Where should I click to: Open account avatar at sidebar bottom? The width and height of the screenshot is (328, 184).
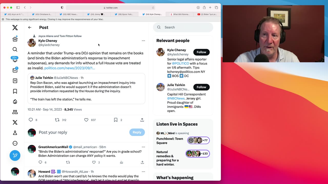tap(15, 171)
